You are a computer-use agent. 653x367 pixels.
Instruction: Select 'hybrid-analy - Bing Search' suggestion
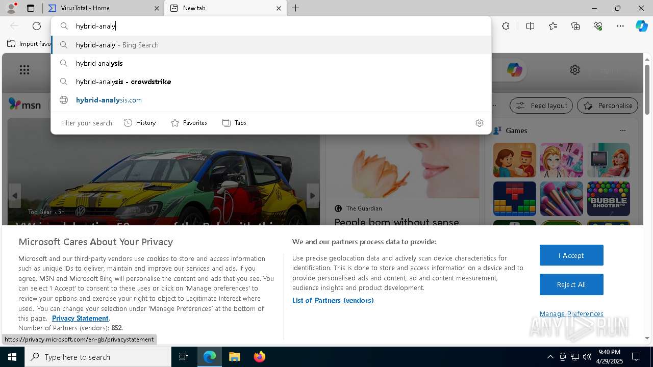271,45
